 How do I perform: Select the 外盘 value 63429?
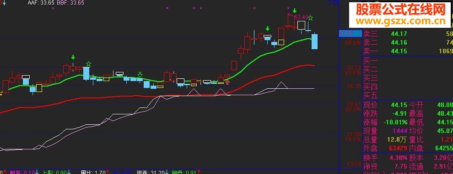point(398,148)
